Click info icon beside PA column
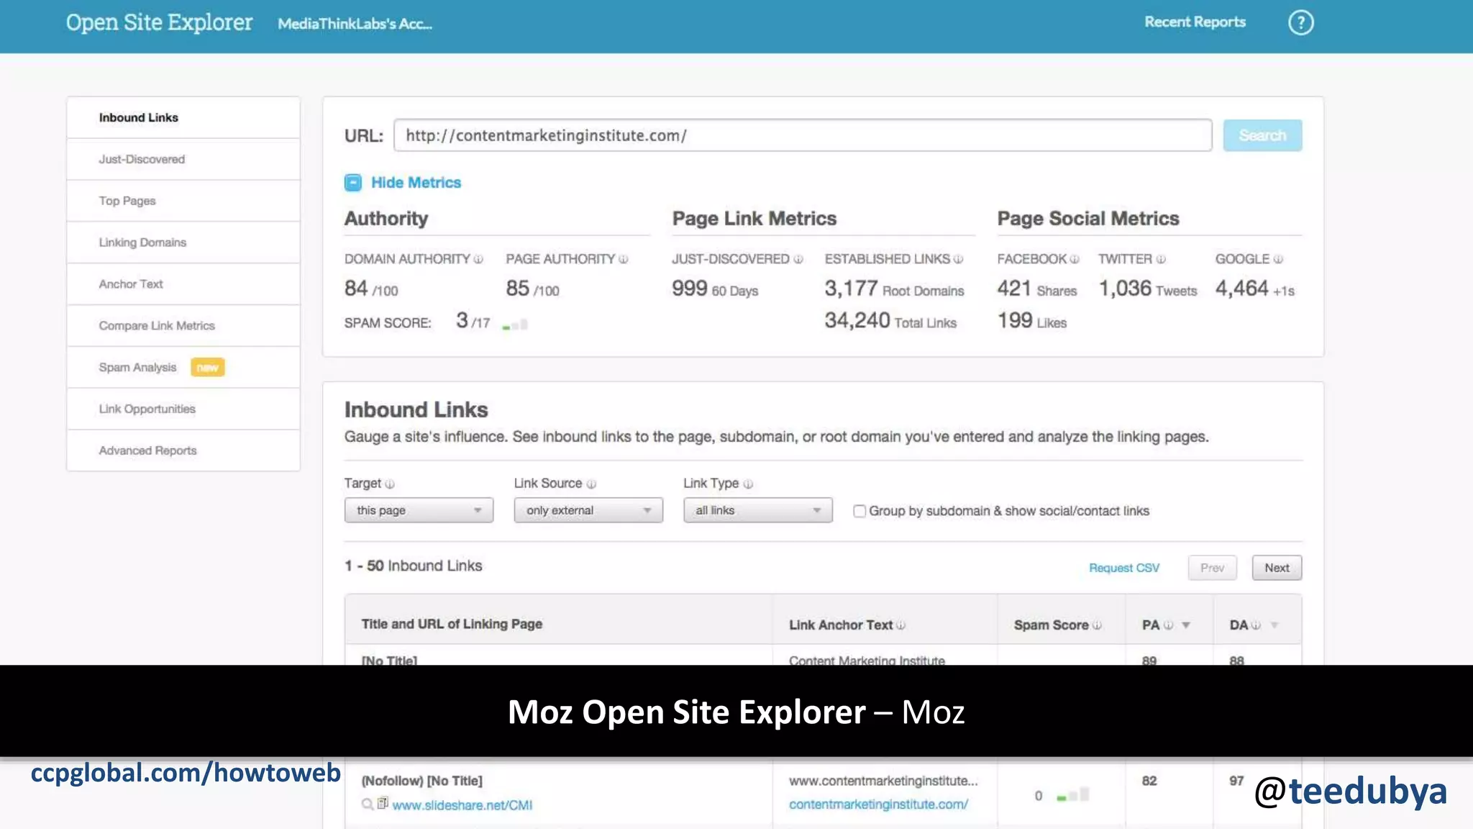Image resolution: width=1473 pixels, height=829 pixels. [1169, 625]
